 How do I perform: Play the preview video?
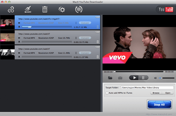[x=134, y=78]
